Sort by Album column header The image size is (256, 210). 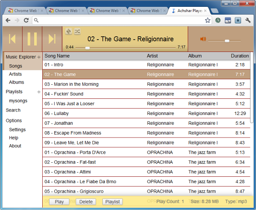click(x=195, y=56)
